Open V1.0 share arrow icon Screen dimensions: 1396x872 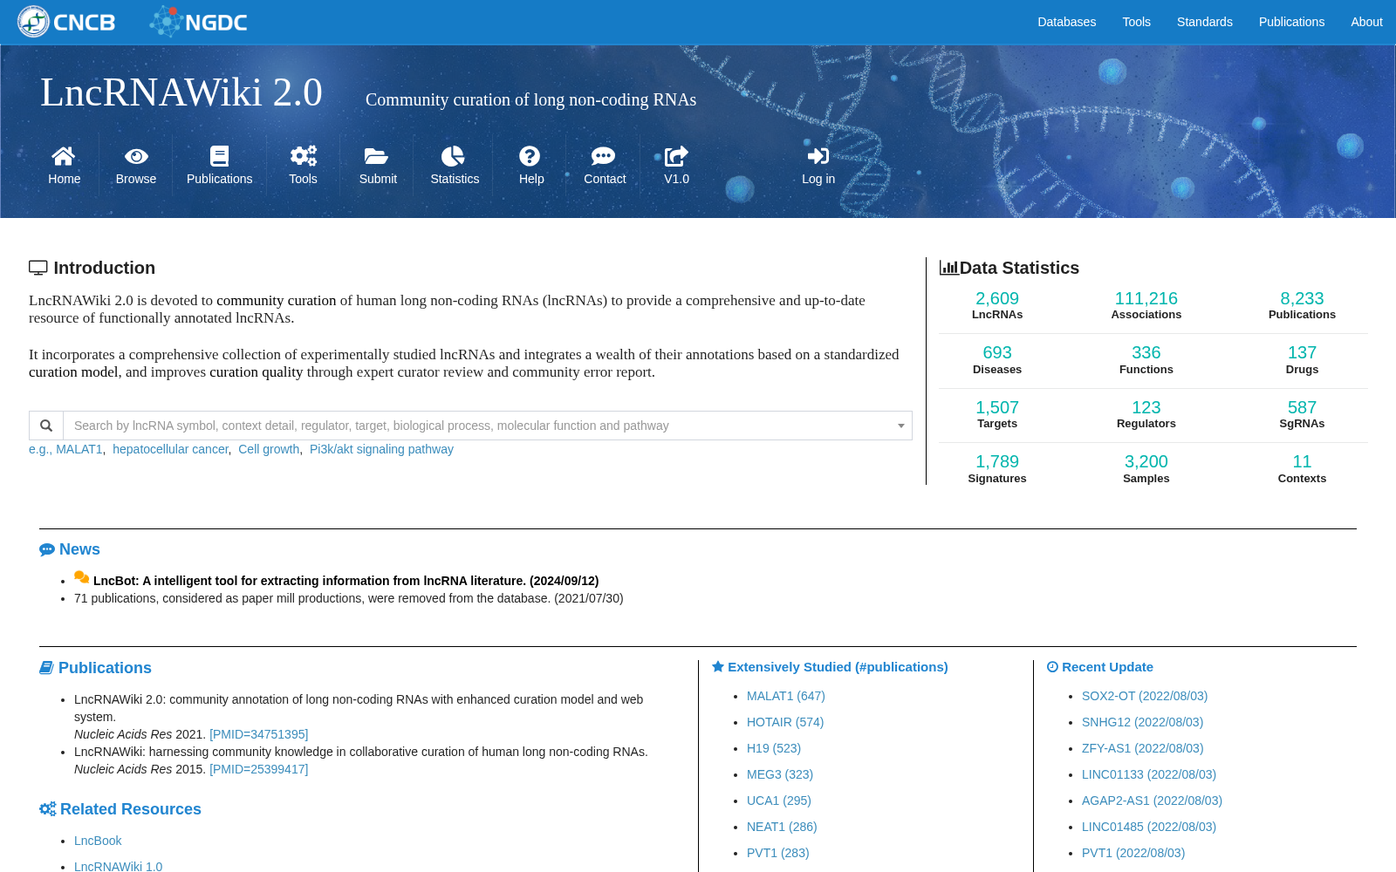coord(676,156)
